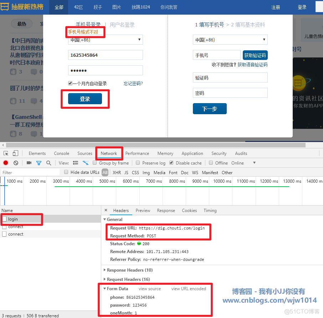This screenshot has width=323, height=318.
Task: Switch to the Preview tab
Action: [143, 211]
